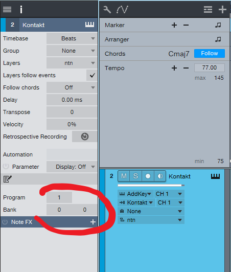This screenshot has height=272, width=231.
Task: Click the Chords Follow button
Action: pos(210,53)
